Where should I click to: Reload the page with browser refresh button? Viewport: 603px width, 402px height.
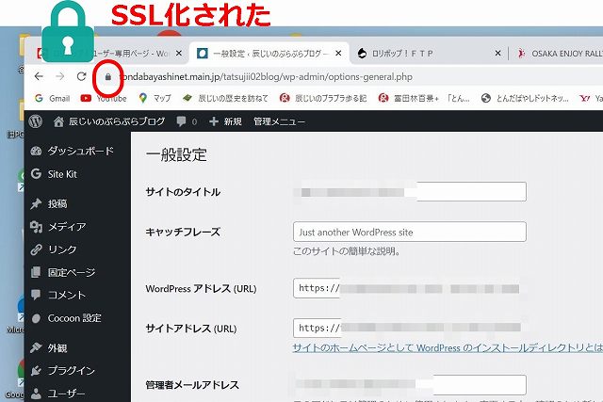pos(82,76)
